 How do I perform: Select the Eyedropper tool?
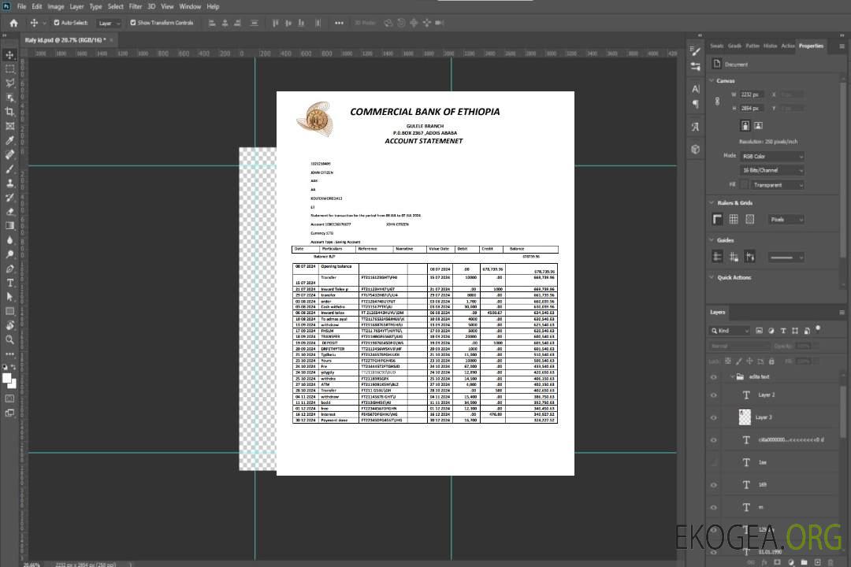click(x=9, y=140)
